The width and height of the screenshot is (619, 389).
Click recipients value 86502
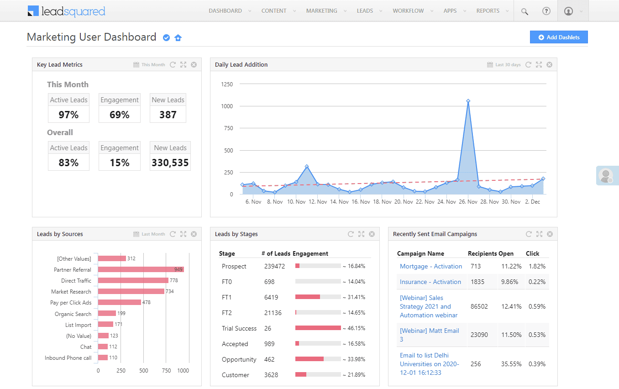tap(479, 306)
